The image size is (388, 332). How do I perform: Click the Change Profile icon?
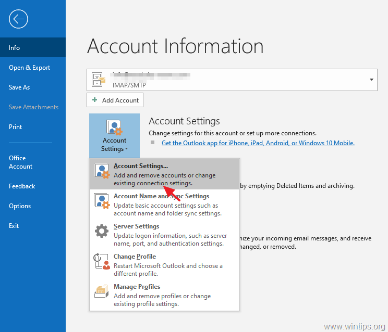(102, 261)
